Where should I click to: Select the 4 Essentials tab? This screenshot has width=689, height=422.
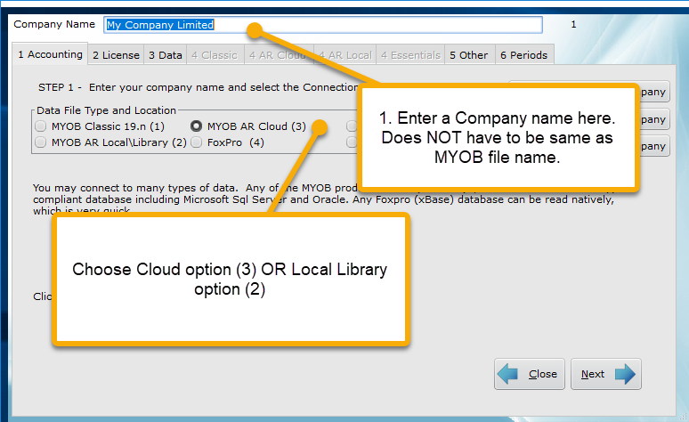pyautogui.click(x=410, y=55)
